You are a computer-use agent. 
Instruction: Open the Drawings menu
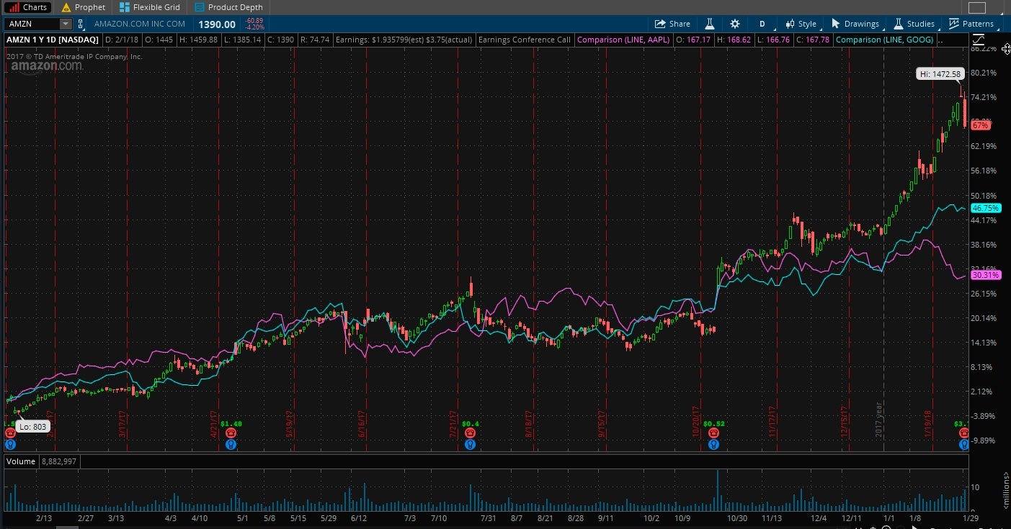[x=856, y=24]
